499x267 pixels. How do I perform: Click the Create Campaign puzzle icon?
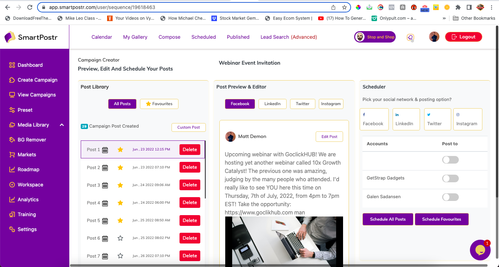12,80
